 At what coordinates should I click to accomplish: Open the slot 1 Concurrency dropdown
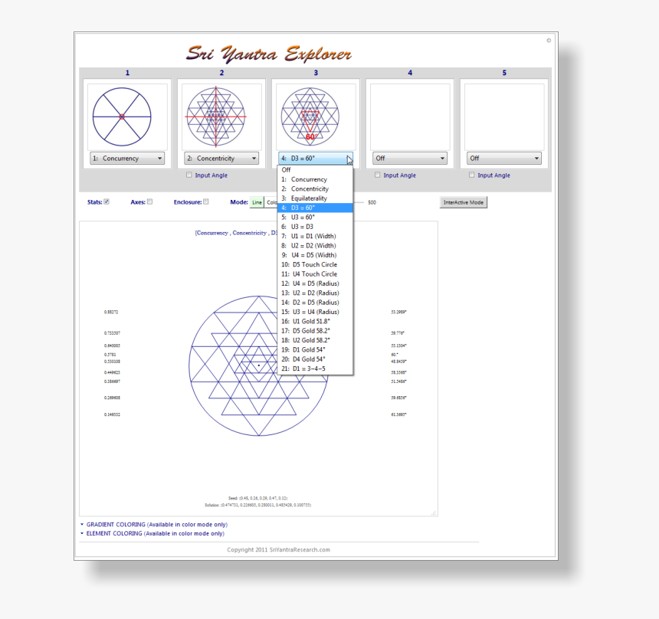[x=127, y=159]
